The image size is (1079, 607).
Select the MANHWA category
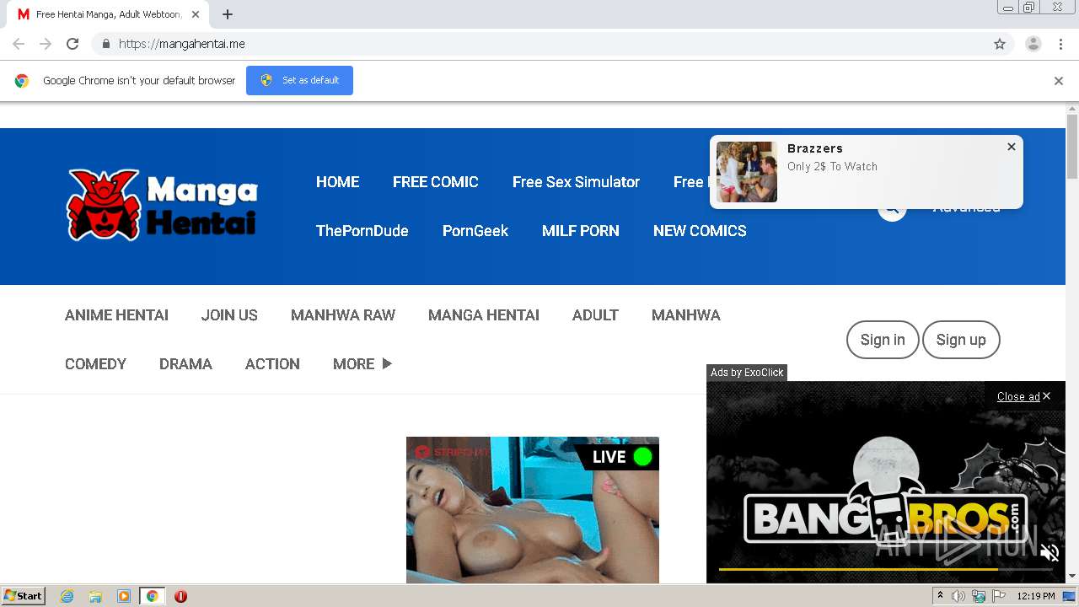pos(686,315)
